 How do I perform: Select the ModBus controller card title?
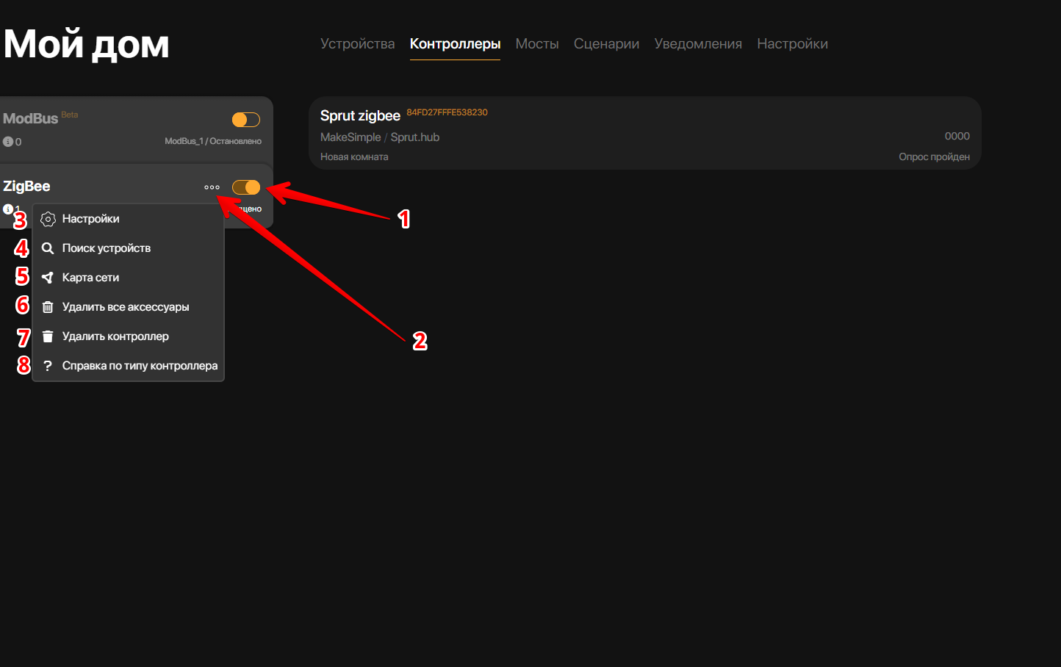[30, 118]
